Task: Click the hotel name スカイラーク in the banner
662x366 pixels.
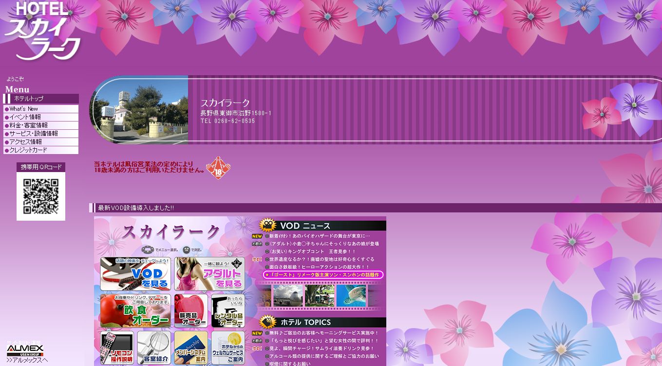Action: click(x=225, y=103)
